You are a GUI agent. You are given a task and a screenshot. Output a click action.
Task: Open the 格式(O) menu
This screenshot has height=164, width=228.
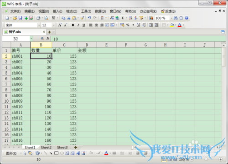72,11
